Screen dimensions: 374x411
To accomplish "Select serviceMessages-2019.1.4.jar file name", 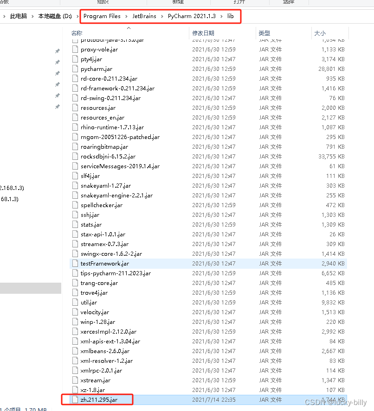I will click(120, 166).
